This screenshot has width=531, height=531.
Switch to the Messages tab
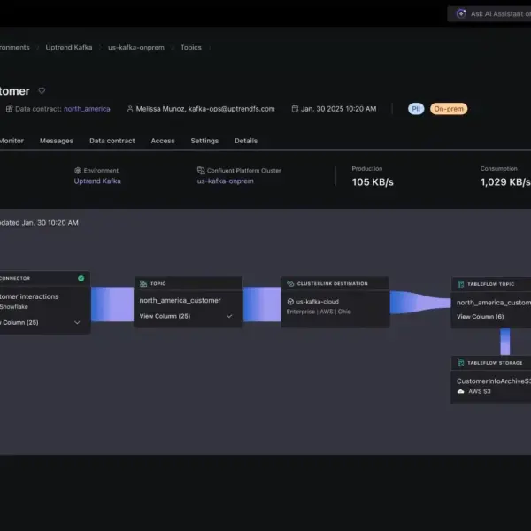57,141
